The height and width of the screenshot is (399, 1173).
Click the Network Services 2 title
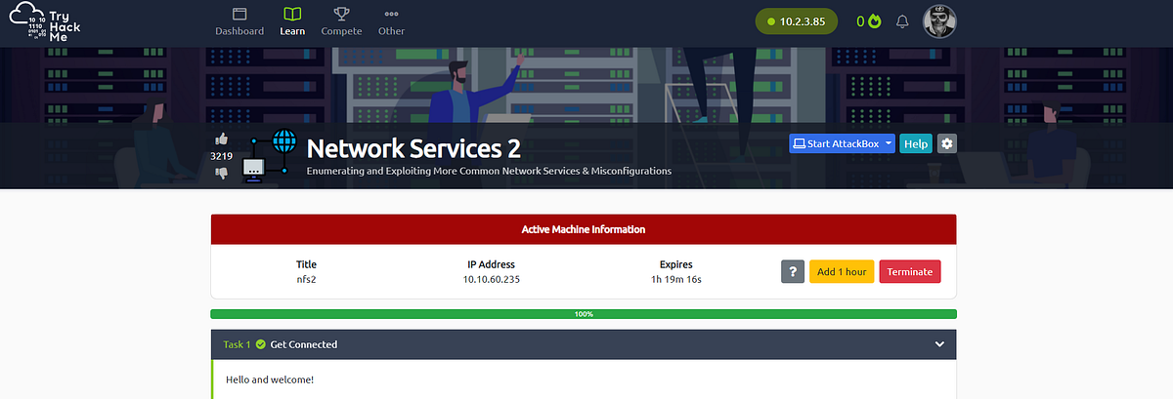[x=413, y=148]
